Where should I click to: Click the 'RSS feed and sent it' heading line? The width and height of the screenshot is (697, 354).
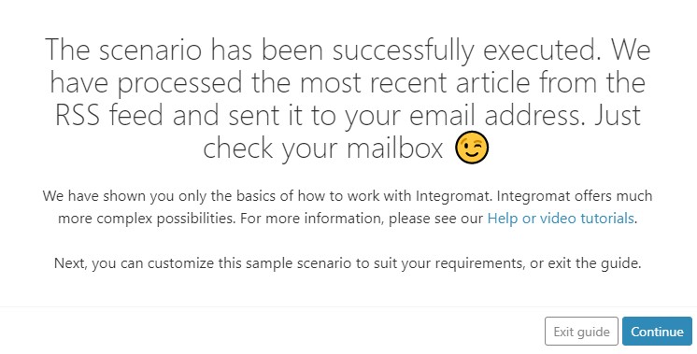348,115
